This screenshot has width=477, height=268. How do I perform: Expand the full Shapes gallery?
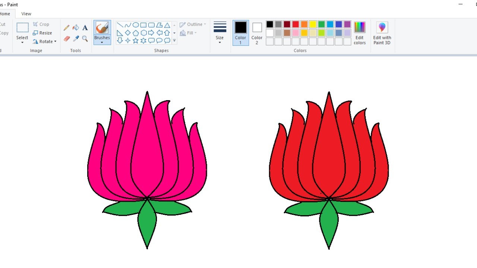click(x=174, y=41)
